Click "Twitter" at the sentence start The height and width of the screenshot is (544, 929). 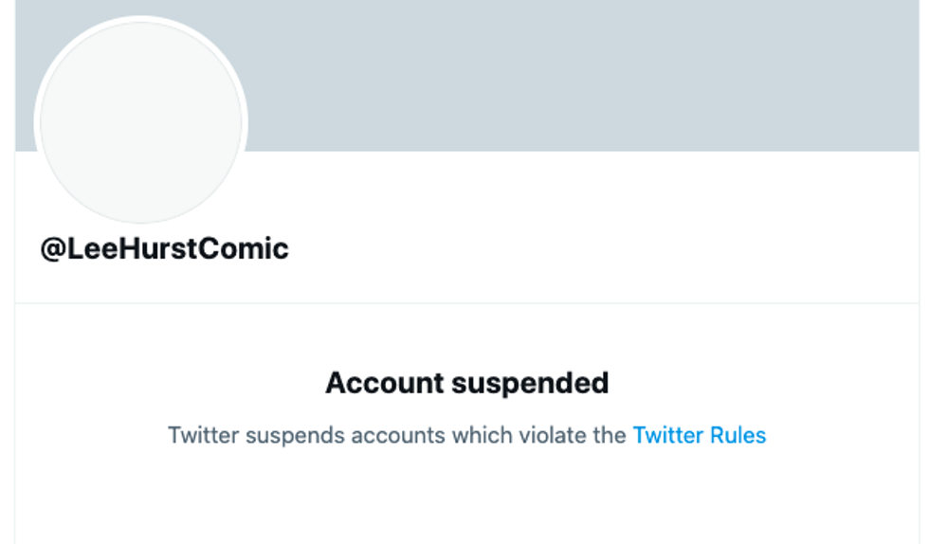203,435
